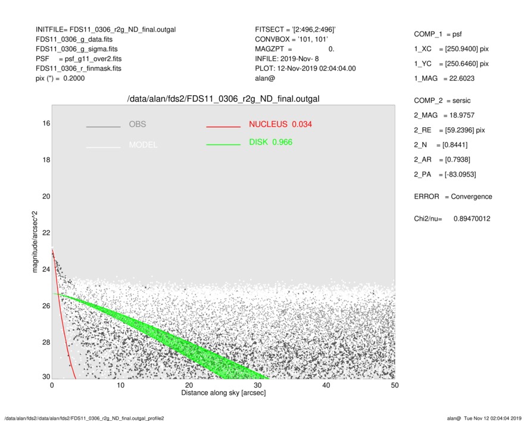Viewport: 527px width, 421px height.
Task: Click the OBS legend text
Action: [137, 125]
